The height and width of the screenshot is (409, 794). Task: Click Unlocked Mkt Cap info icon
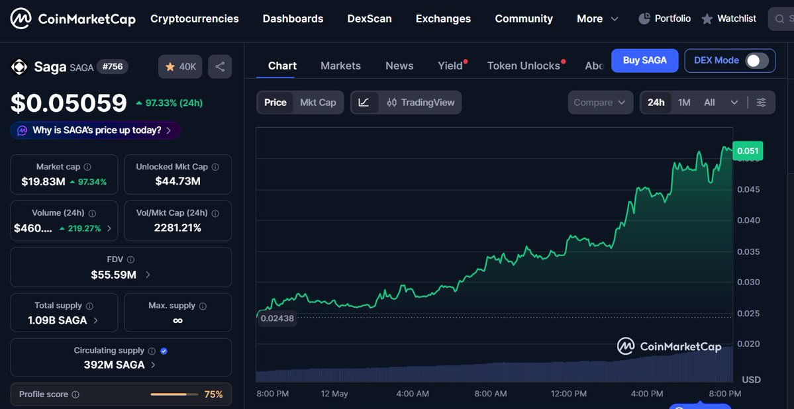pyautogui.click(x=215, y=167)
